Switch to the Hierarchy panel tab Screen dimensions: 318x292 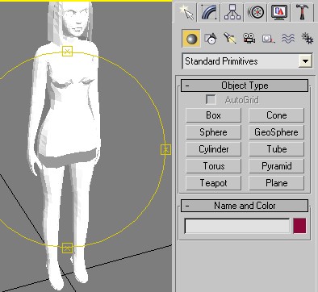tap(232, 12)
